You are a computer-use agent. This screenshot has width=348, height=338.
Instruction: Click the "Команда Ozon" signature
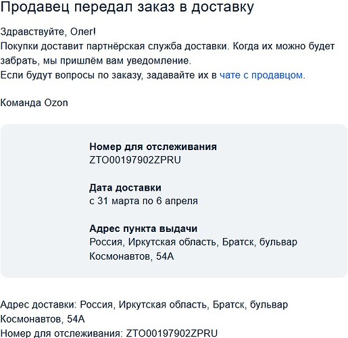(34, 103)
